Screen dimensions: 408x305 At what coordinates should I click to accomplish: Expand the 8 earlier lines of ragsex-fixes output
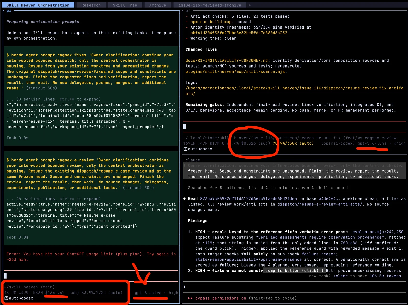tap(54, 99)
